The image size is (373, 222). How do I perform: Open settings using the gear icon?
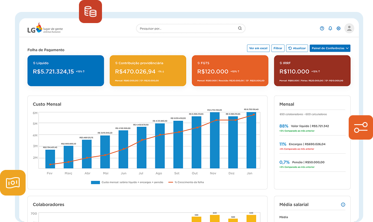click(338, 29)
